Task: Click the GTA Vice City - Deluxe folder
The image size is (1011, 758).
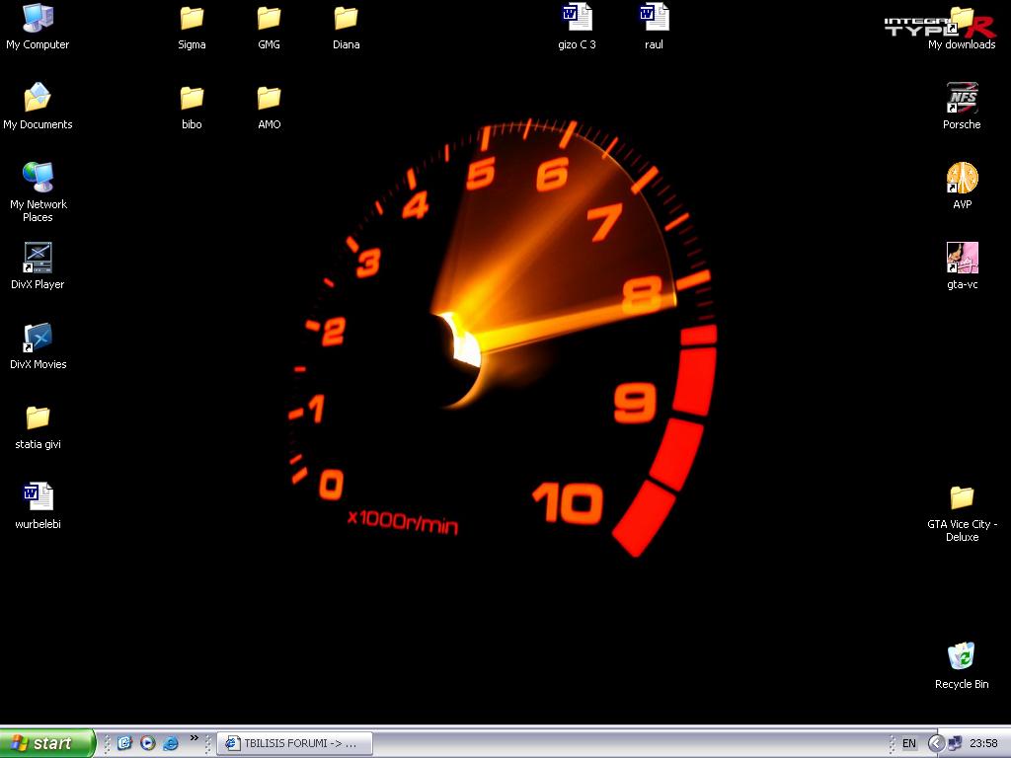Action: (x=962, y=498)
